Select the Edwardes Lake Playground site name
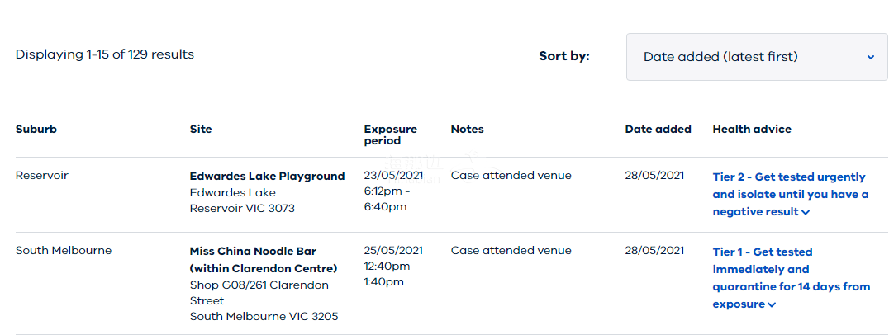This screenshot has height=335, width=889. (267, 176)
